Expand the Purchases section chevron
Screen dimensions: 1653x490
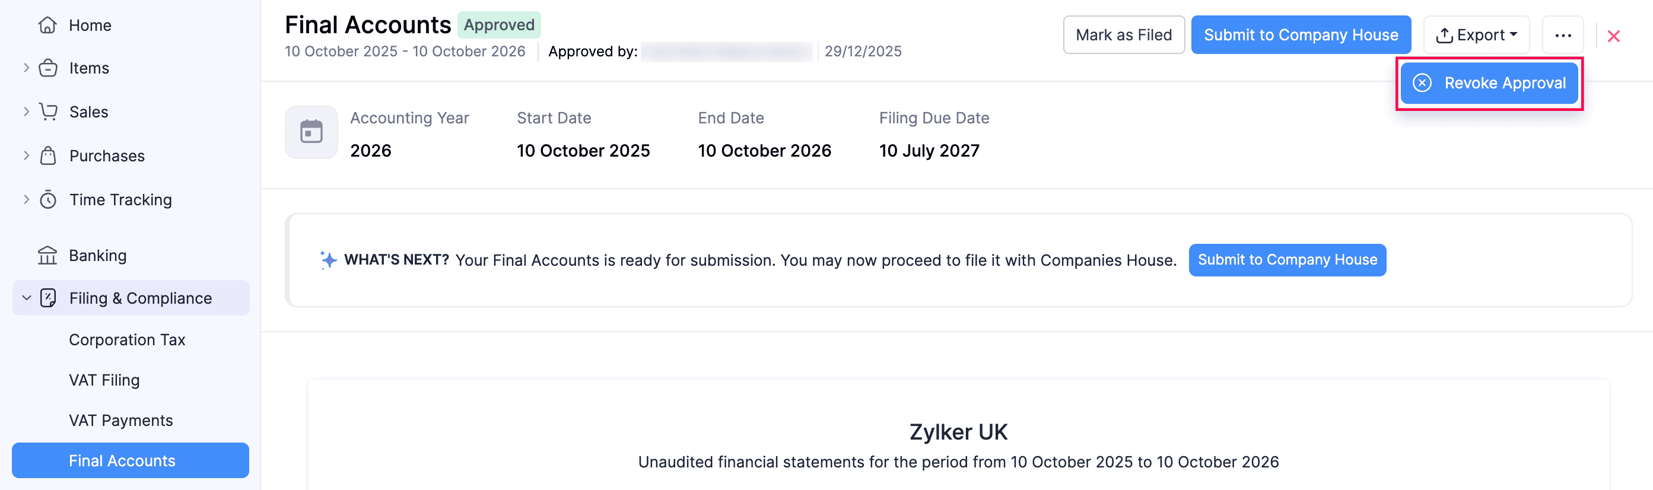(x=26, y=155)
